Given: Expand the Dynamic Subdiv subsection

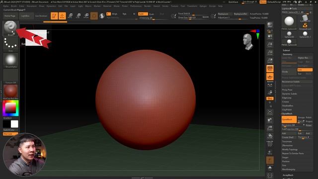Looking at the screenshot, I should point(289,94).
